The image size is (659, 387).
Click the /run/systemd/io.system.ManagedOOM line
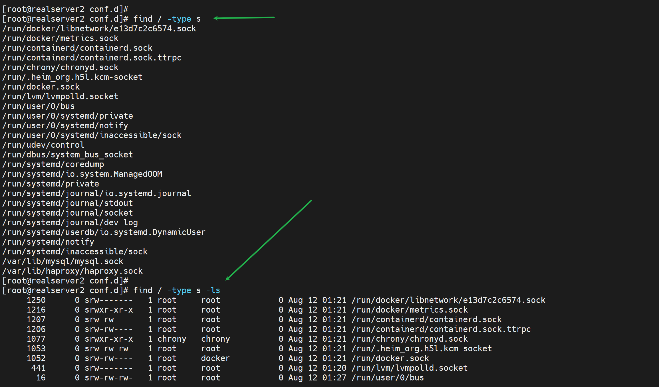(x=82, y=174)
